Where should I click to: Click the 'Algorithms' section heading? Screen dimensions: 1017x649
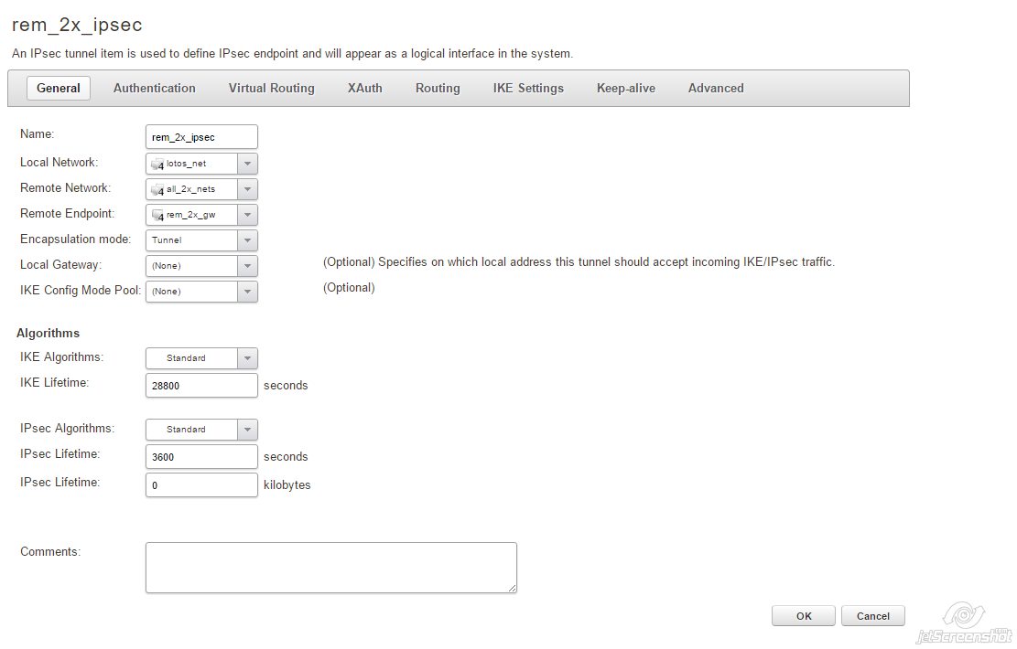click(x=48, y=333)
